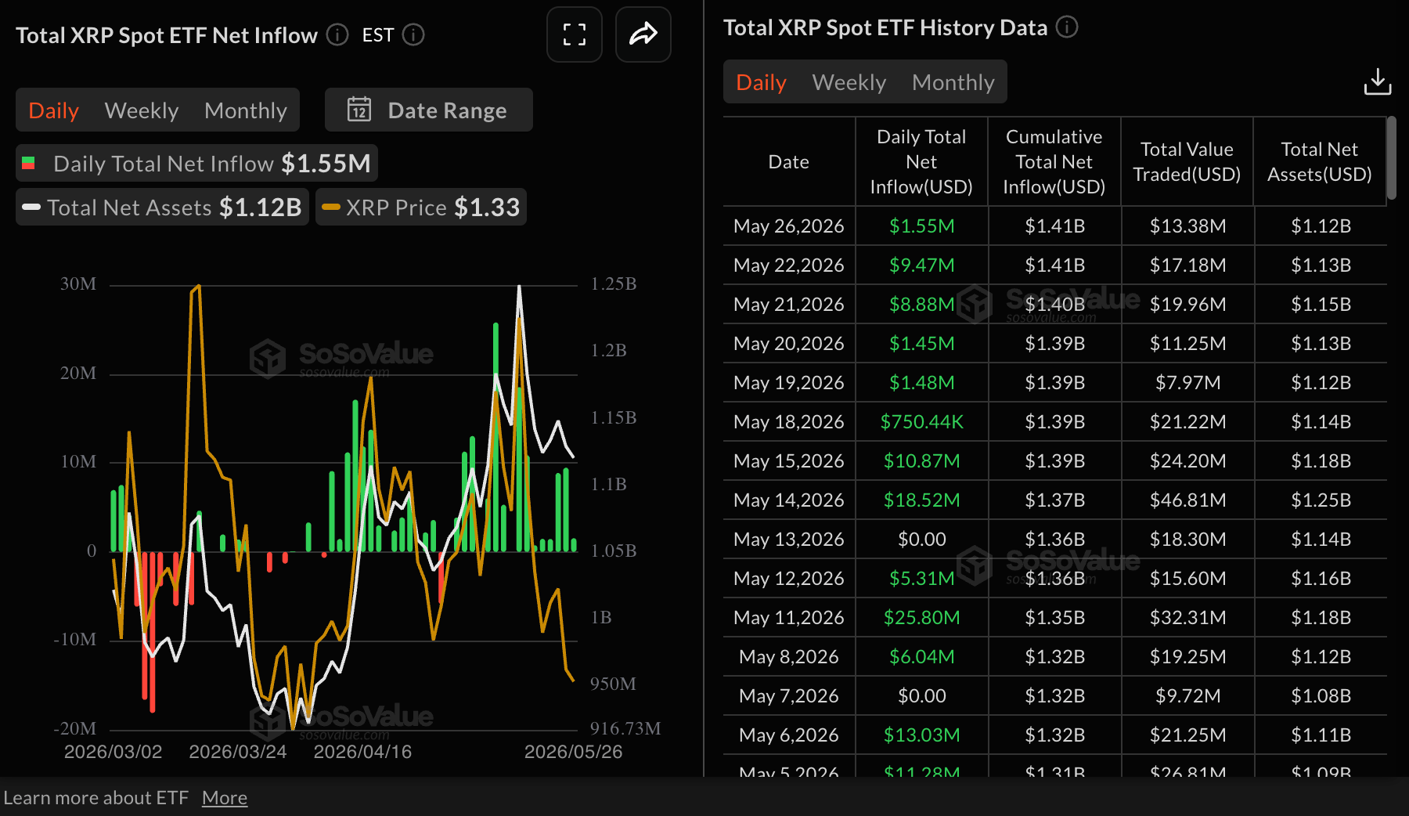Screen dimensions: 1409x816
Task: Click the $8.88M inflow value
Action: click(922, 304)
